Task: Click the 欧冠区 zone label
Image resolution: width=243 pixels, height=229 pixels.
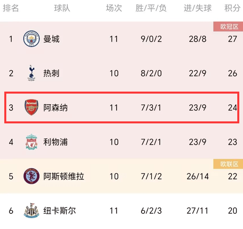Action: 228,27
